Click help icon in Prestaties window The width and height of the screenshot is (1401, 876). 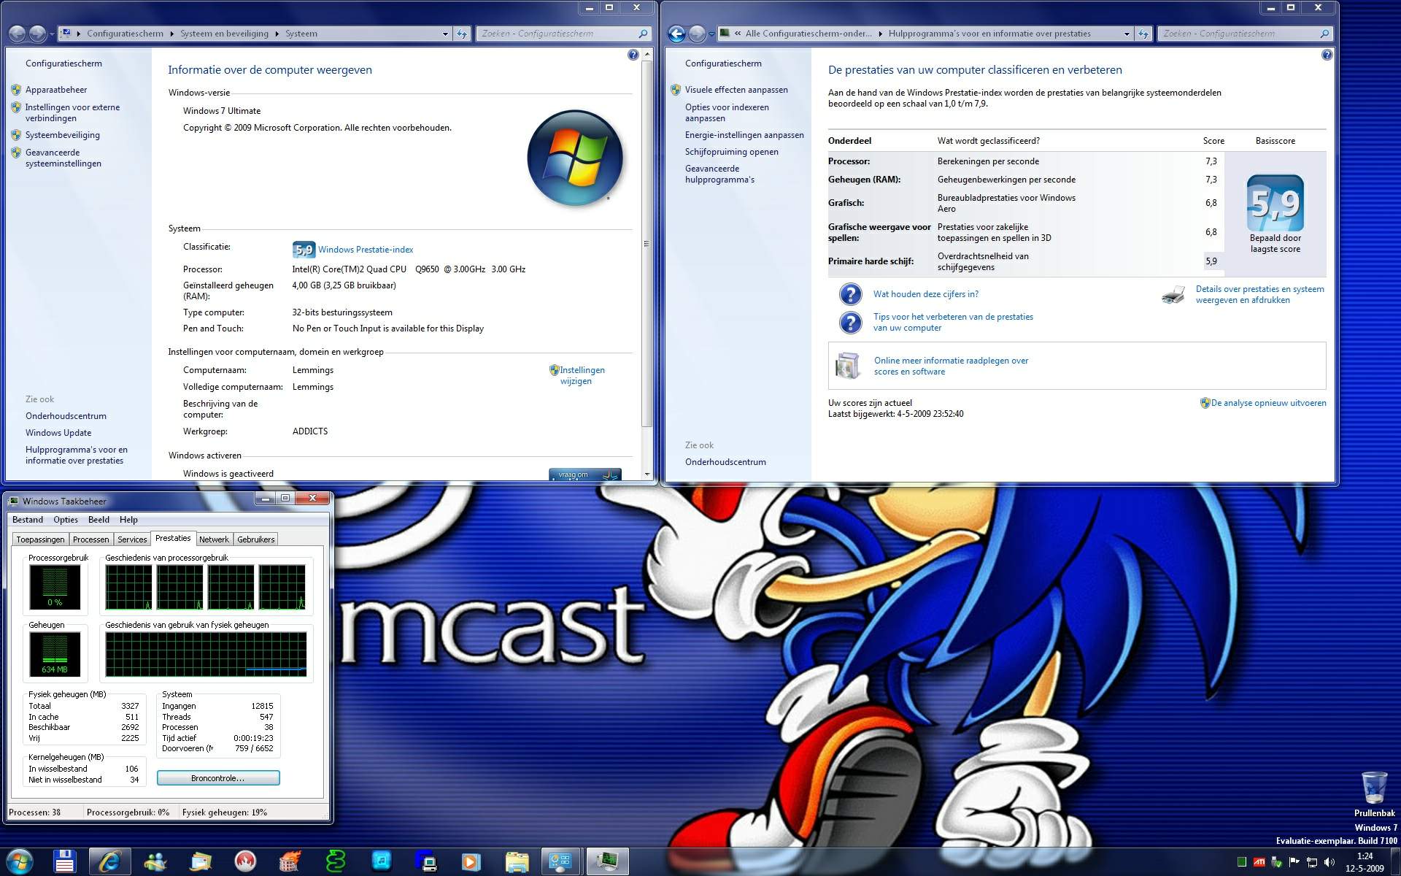(x=1327, y=55)
